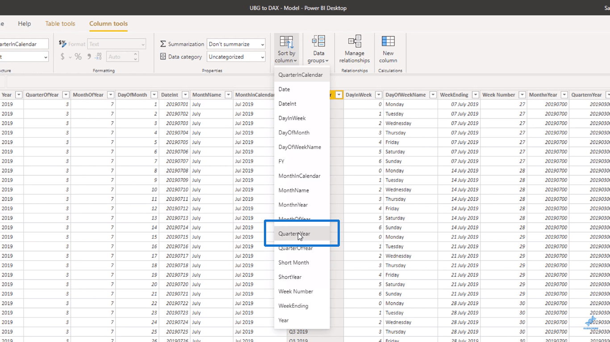Select cell 20190725 in DateInt
Screen dimensions: 610x342
point(175,332)
